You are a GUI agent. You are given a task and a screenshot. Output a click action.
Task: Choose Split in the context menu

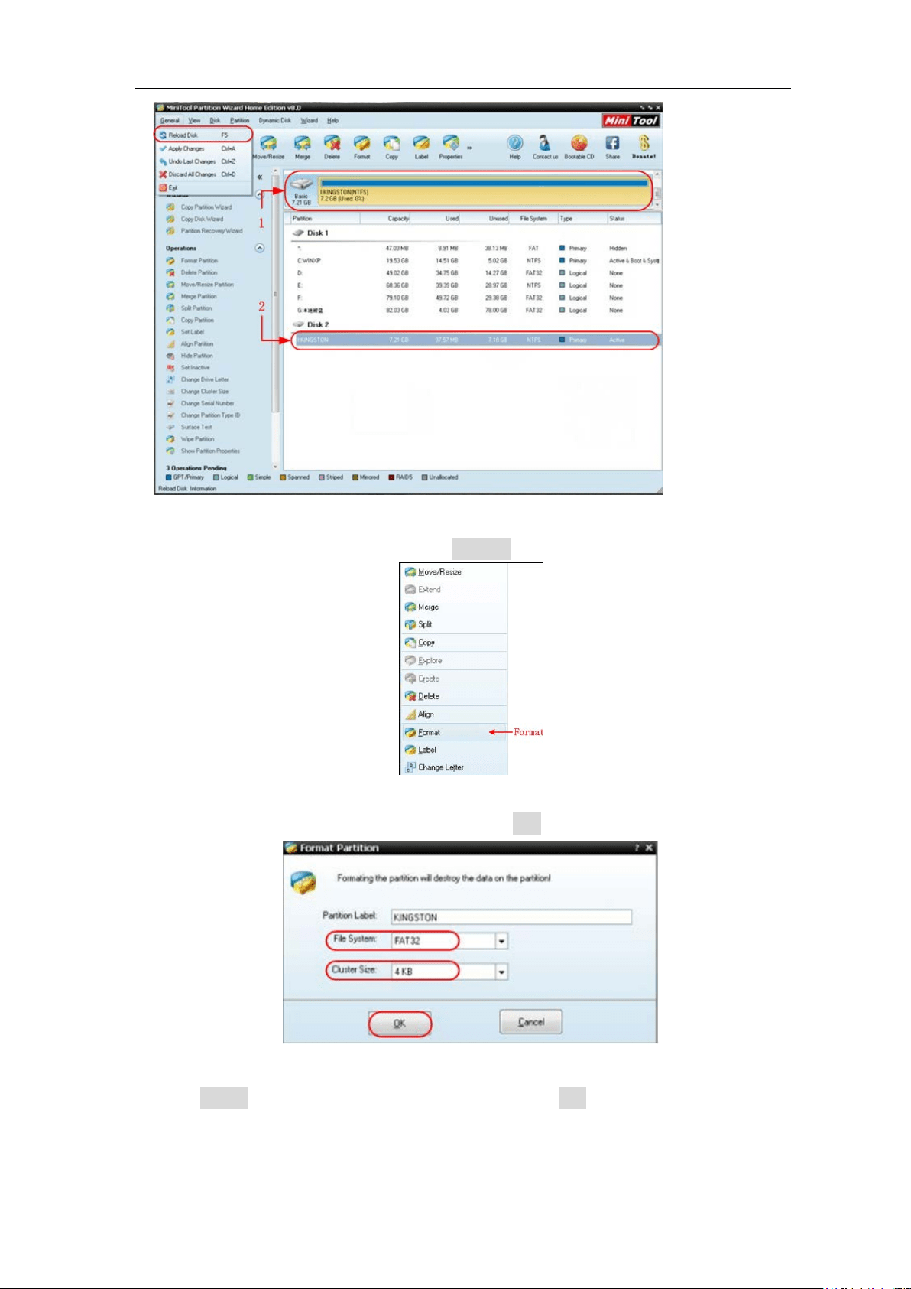(454, 624)
